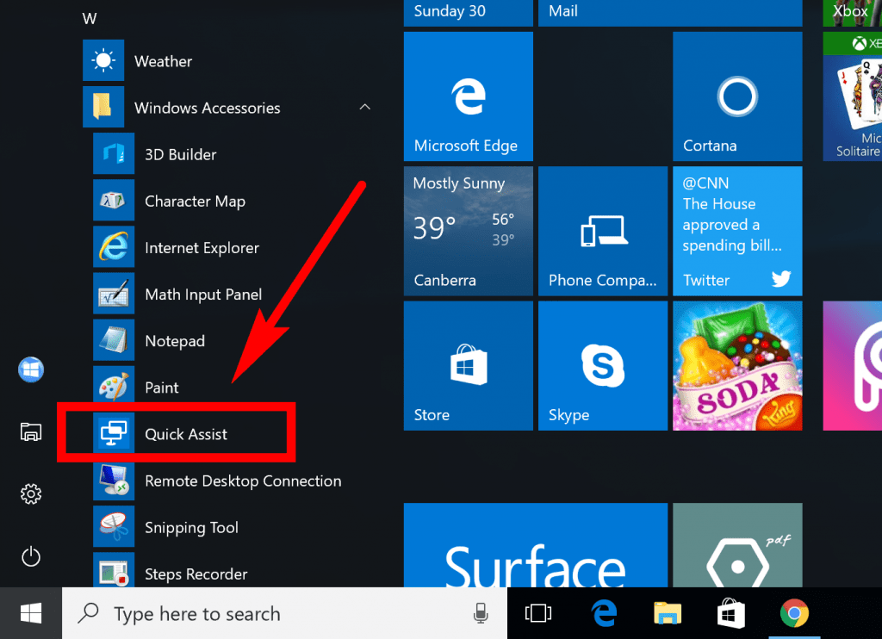The width and height of the screenshot is (882, 639).
Task: Start Remote Desktop Connection
Action: tap(242, 481)
